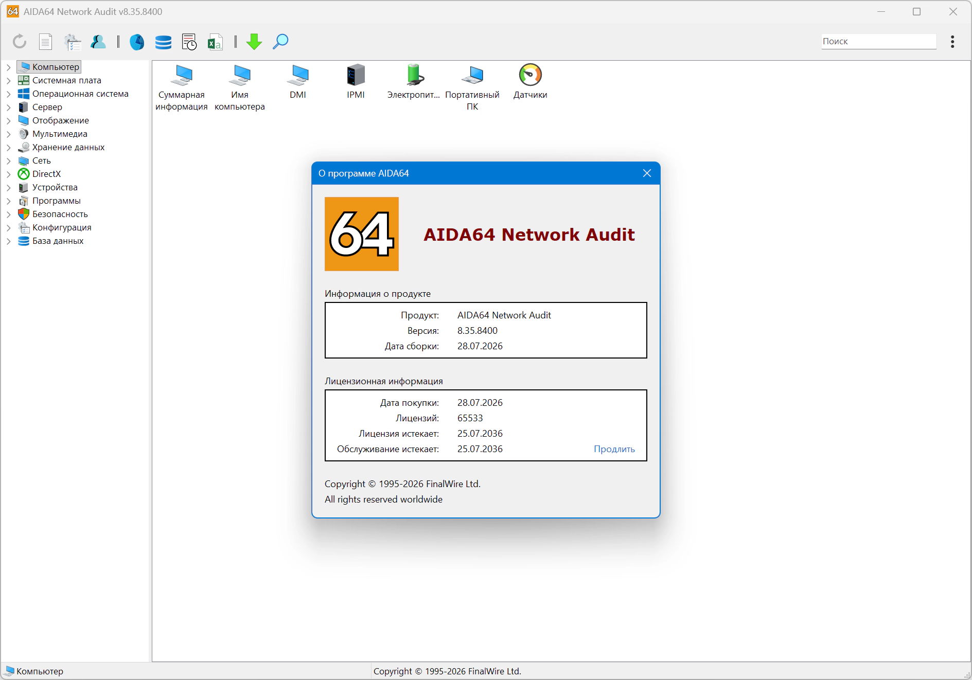Click the Мультимедиа speaker icon in tree
972x680 pixels.
click(24, 134)
